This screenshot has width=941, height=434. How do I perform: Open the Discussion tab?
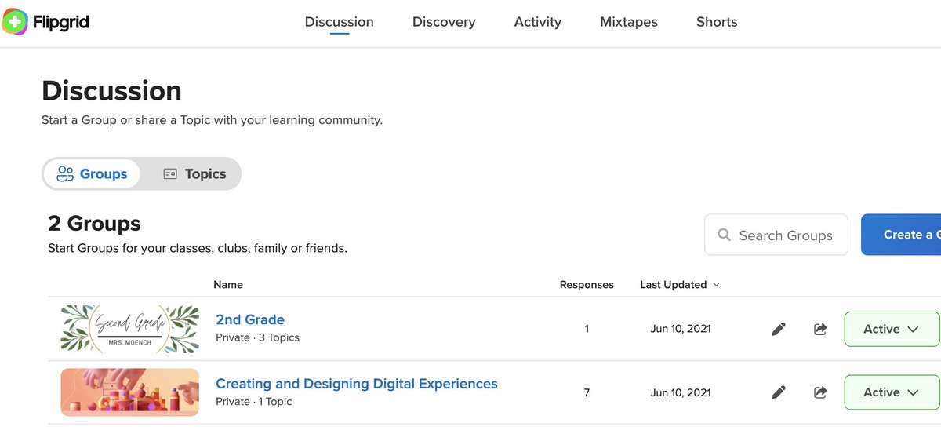click(339, 22)
